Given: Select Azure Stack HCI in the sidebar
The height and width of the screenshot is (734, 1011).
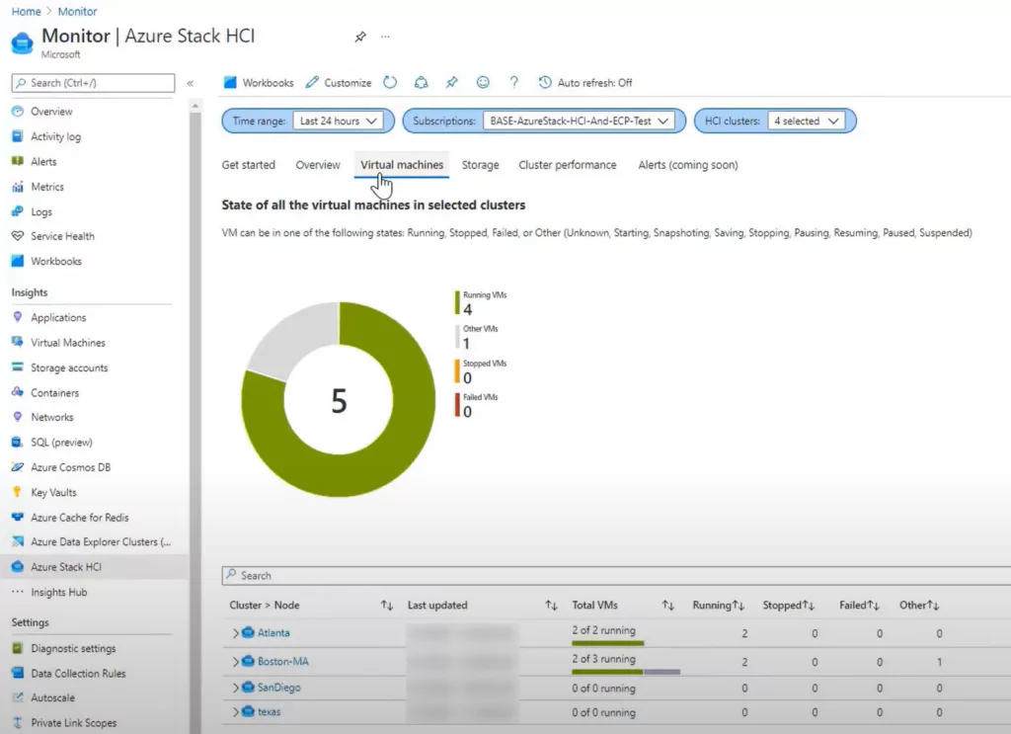Looking at the screenshot, I should (x=66, y=568).
